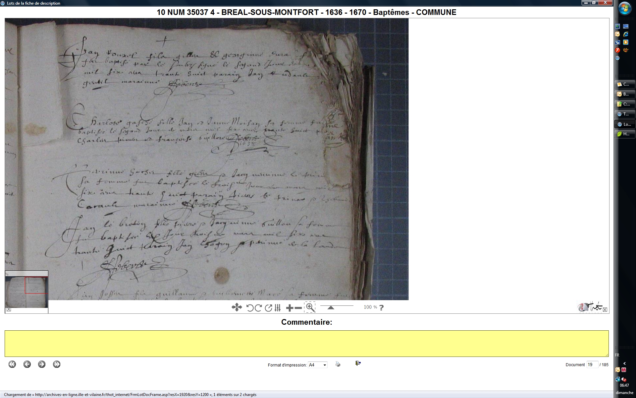Click the page overview thumbnail

coord(26,292)
